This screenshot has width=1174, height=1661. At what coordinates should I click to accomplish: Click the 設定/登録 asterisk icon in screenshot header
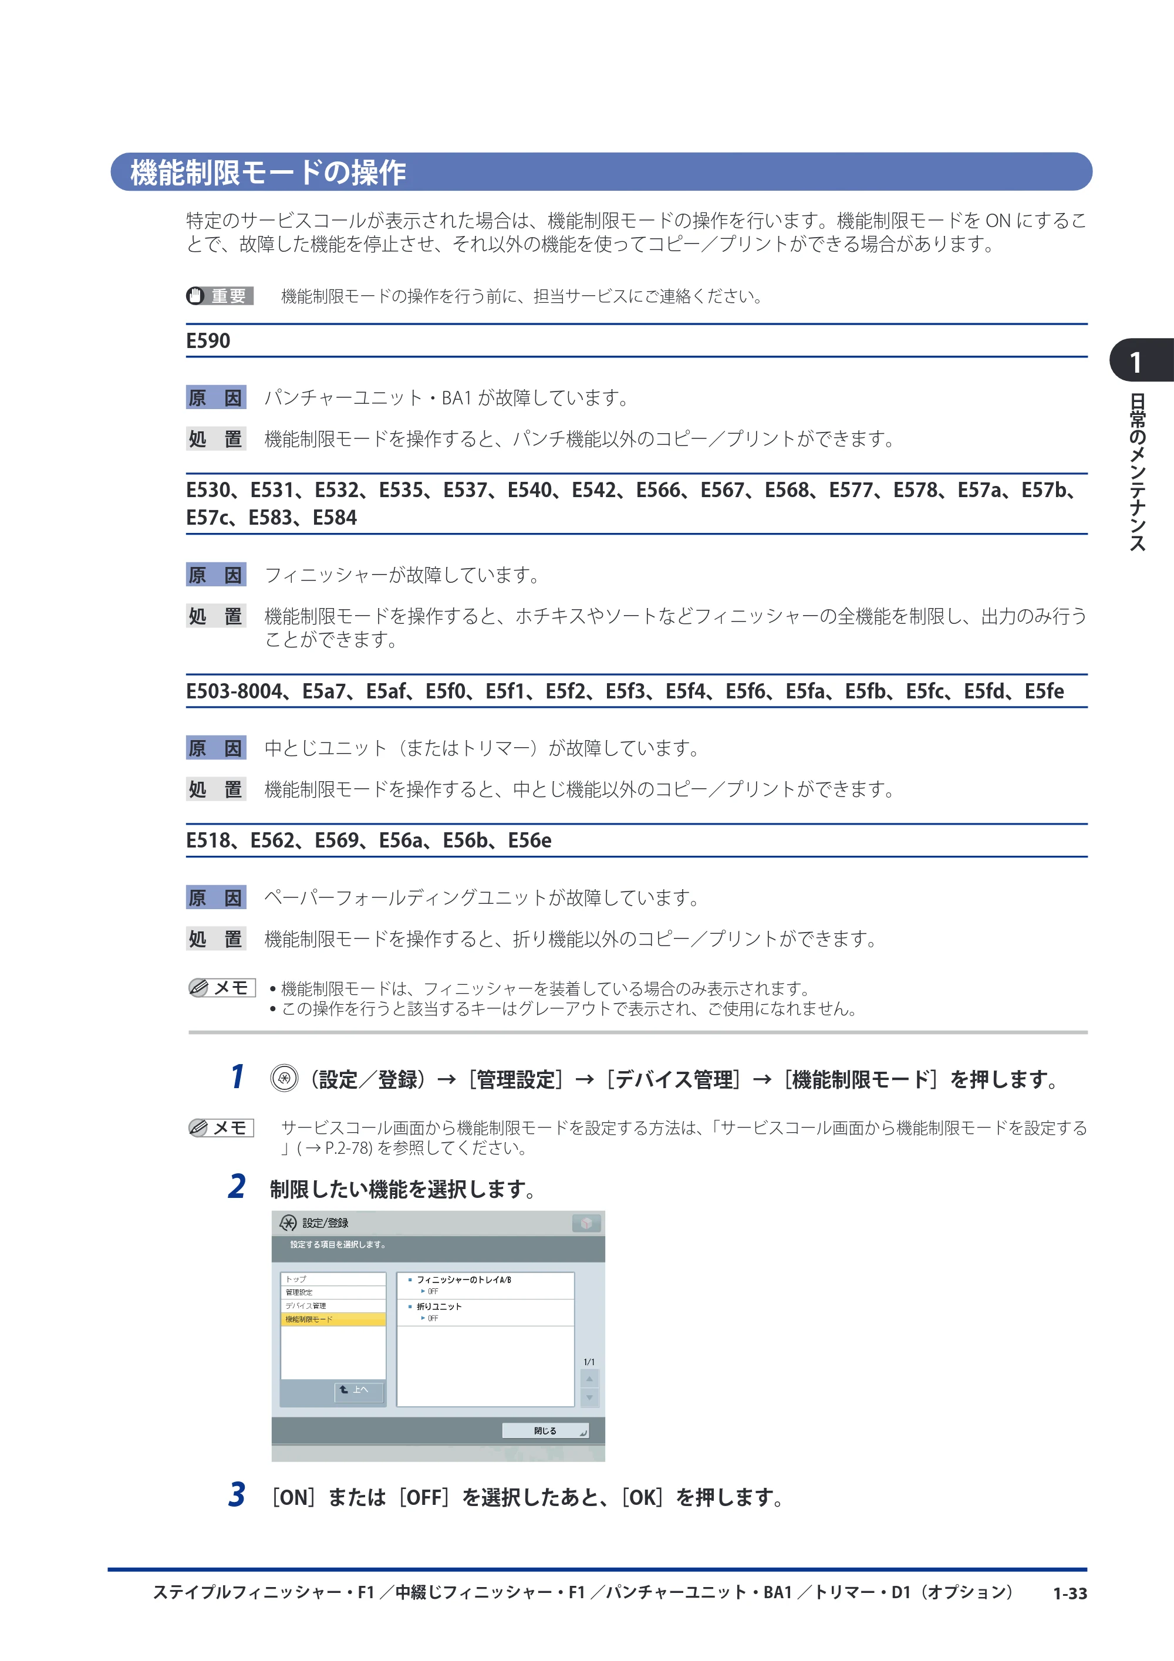click(x=288, y=1223)
